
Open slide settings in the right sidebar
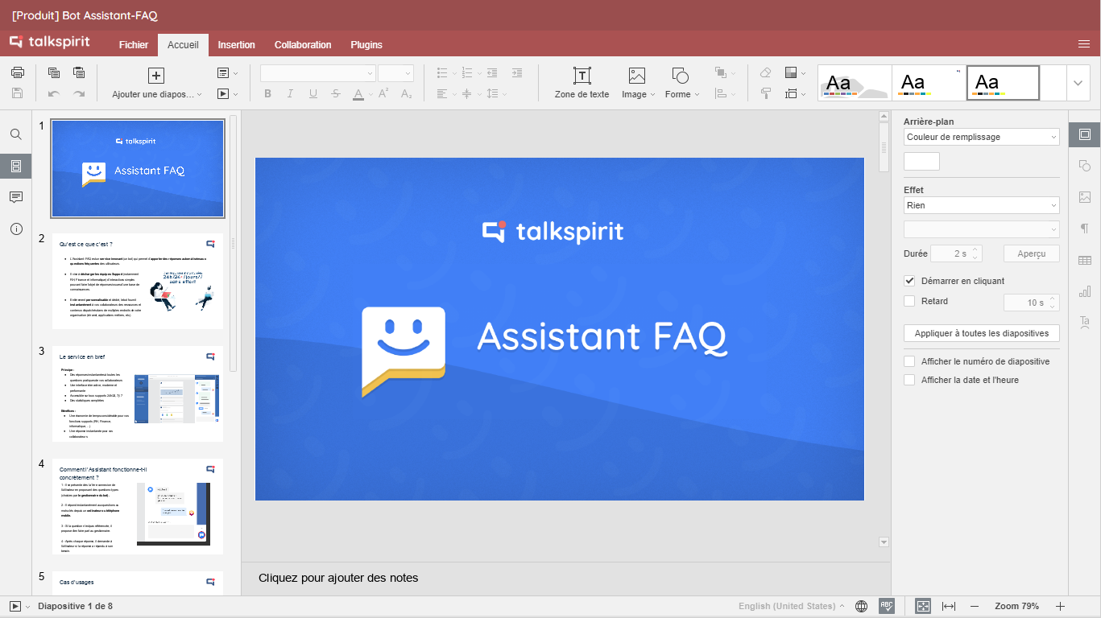1084,134
